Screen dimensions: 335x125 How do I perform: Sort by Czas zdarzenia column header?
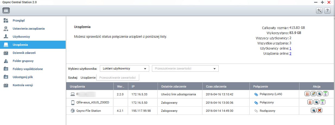(x=226, y=86)
